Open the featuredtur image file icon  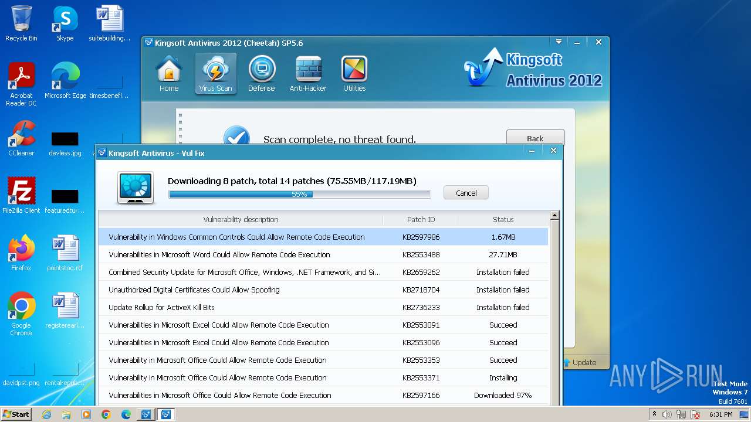point(65,202)
